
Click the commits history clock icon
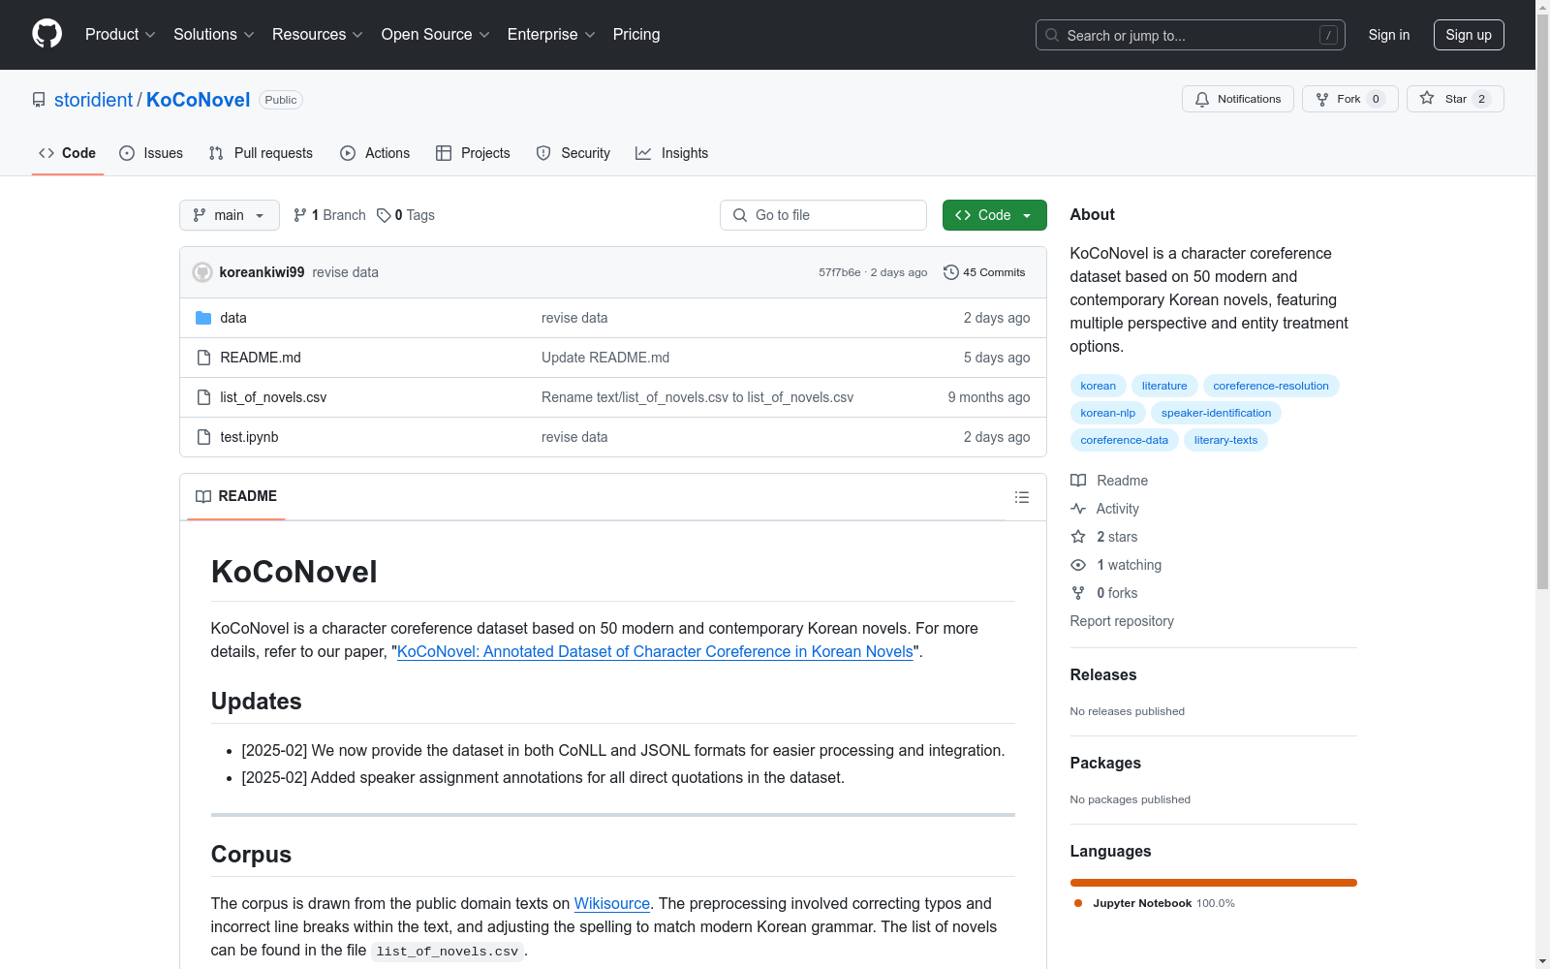(x=951, y=272)
